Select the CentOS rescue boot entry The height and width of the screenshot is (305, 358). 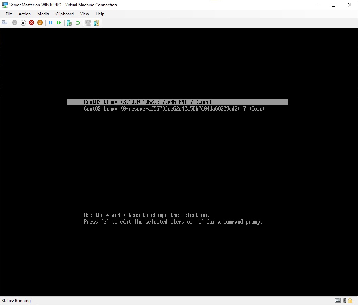(174, 109)
